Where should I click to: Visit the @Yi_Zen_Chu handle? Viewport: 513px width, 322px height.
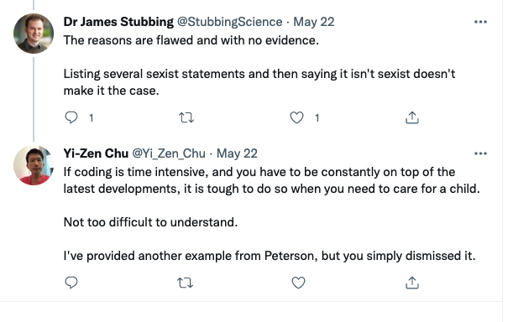[x=169, y=153]
